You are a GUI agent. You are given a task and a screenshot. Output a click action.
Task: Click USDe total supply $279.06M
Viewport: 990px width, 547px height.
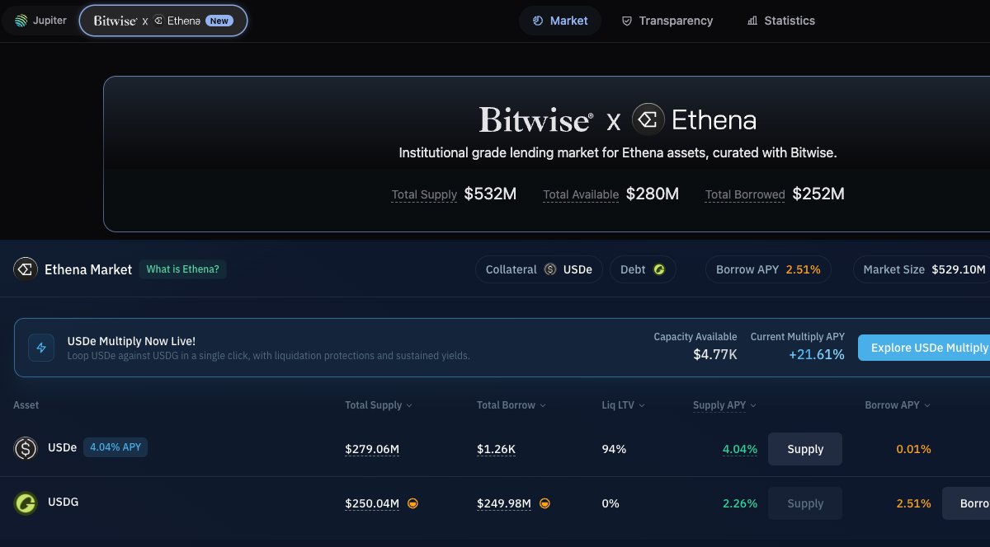372,449
